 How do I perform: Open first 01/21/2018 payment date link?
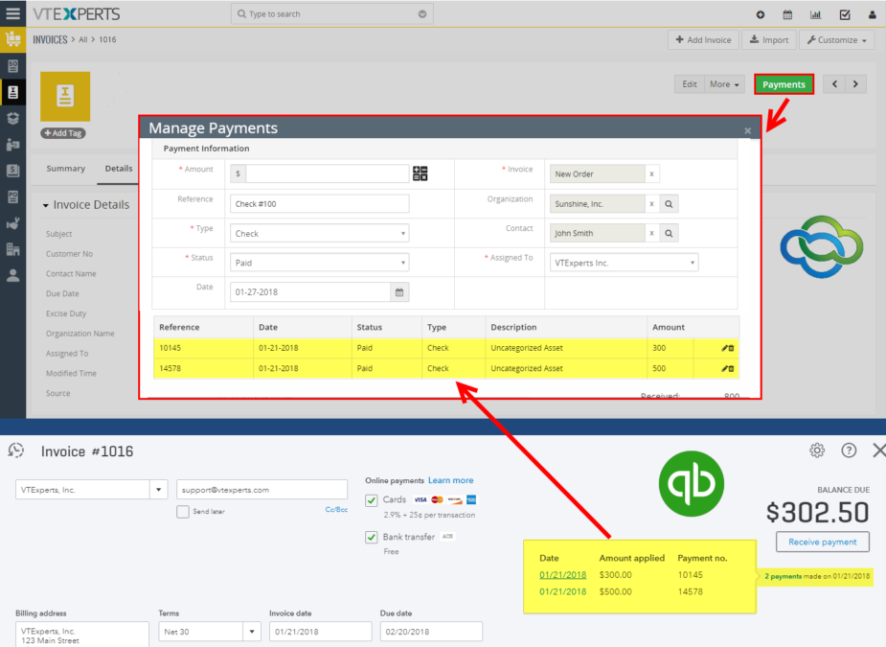tap(563, 574)
